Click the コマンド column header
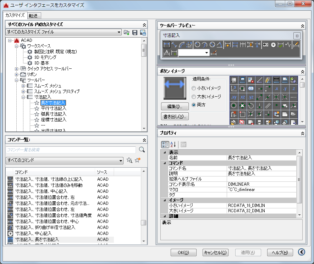This screenshot has height=264, width=314. coord(54,172)
